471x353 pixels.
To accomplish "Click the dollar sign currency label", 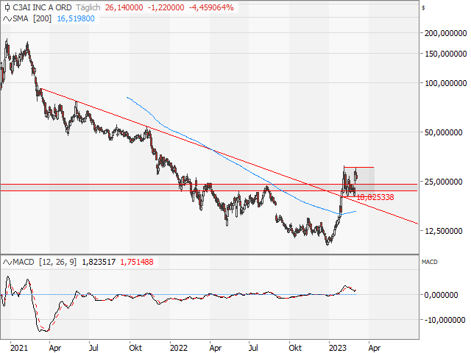I will point(424,8).
